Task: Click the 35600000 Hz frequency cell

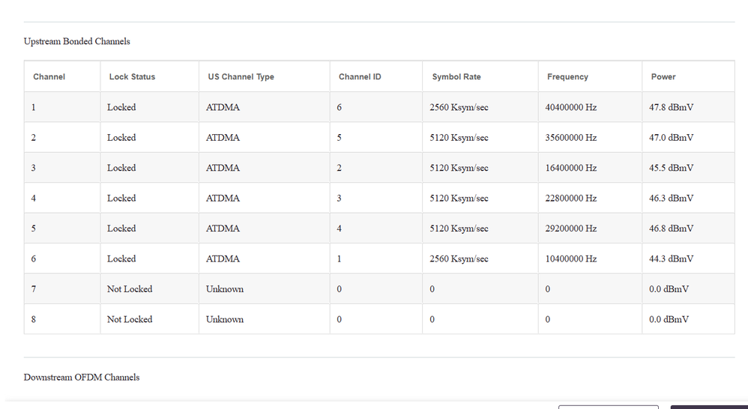Action: 570,138
